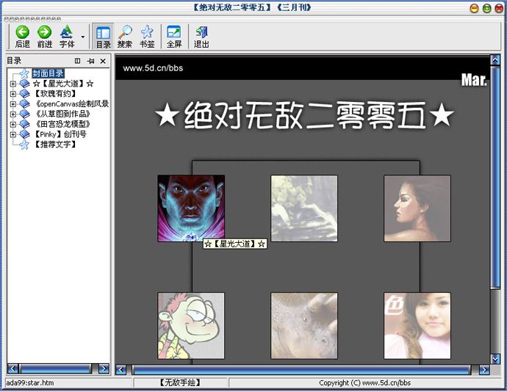The height and width of the screenshot is (391, 507).
Task: Click the book icon beside 《田宫恐龙模型》
Action: (x=24, y=124)
